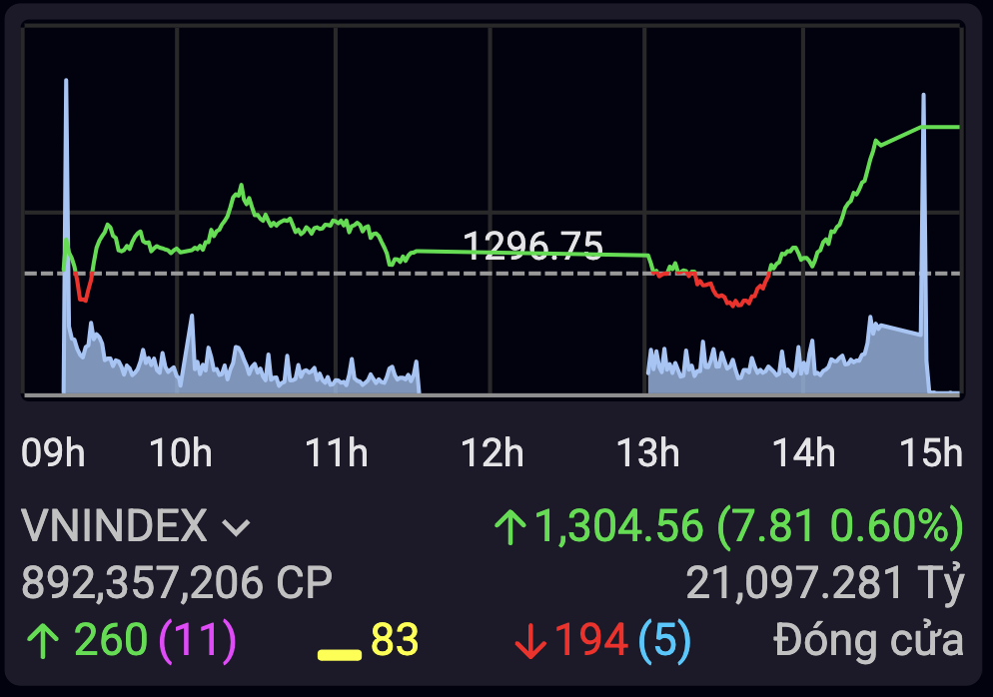Click the index value 1,304.56
993x697 pixels.
click(x=619, y=526)
